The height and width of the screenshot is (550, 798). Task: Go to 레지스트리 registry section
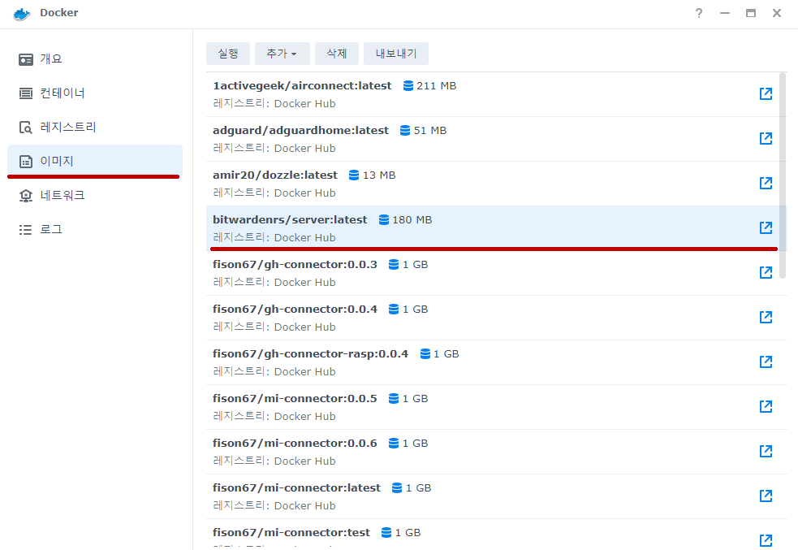pyautogui.click(x=95, y=128)
